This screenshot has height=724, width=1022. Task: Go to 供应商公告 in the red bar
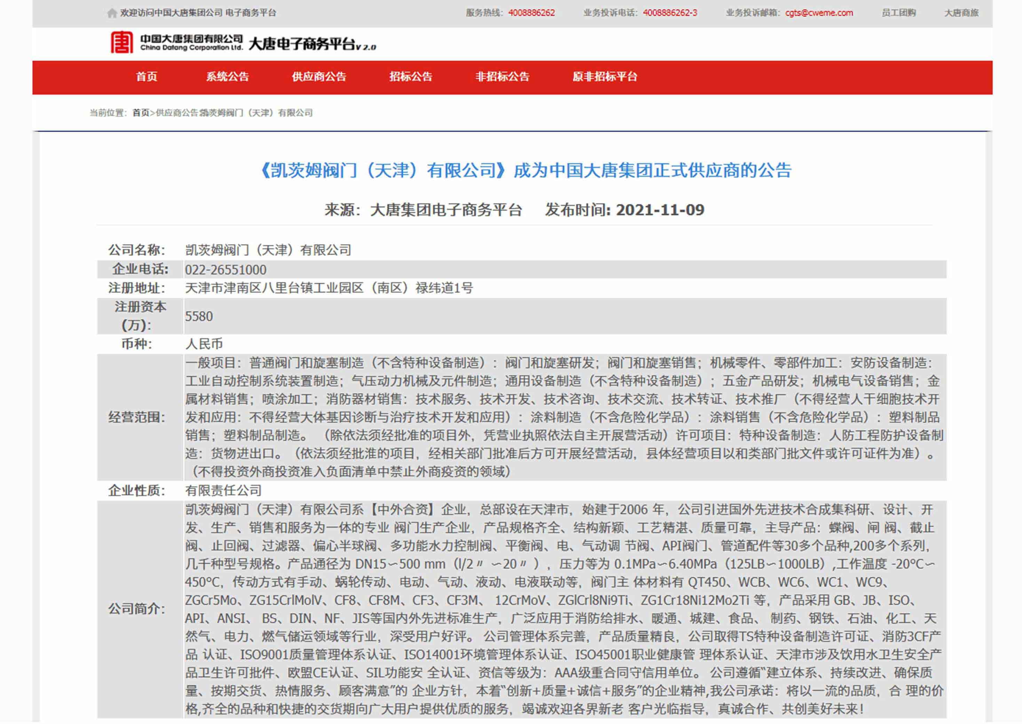tap(319, 77)
